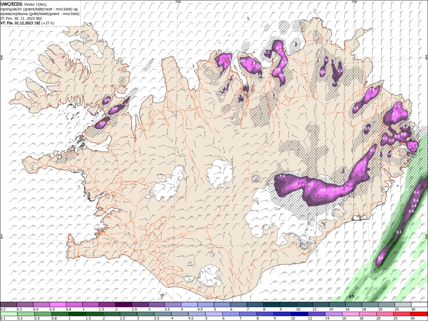Viewport: 428px width, 321px height.
Task: Click the 0.9 snow value label
Action: coord(395,114)
